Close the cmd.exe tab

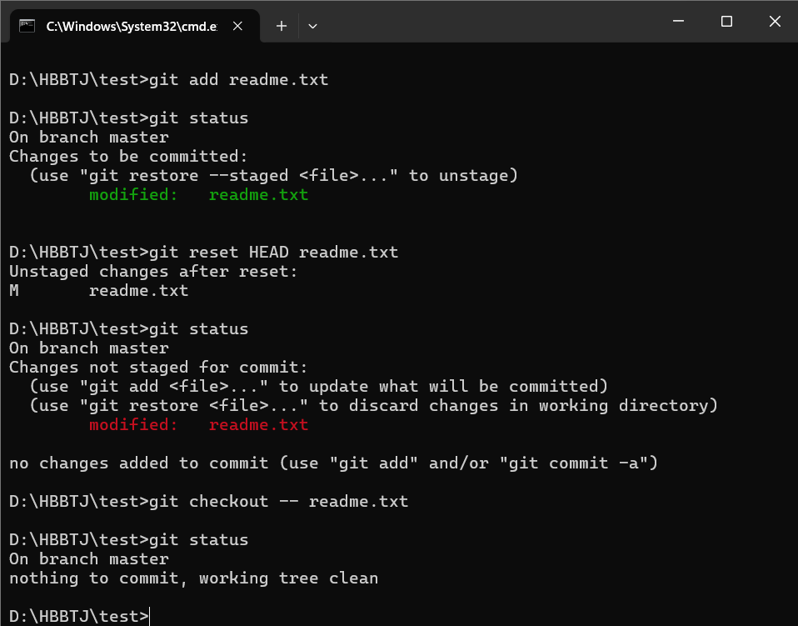pos(238,26)
